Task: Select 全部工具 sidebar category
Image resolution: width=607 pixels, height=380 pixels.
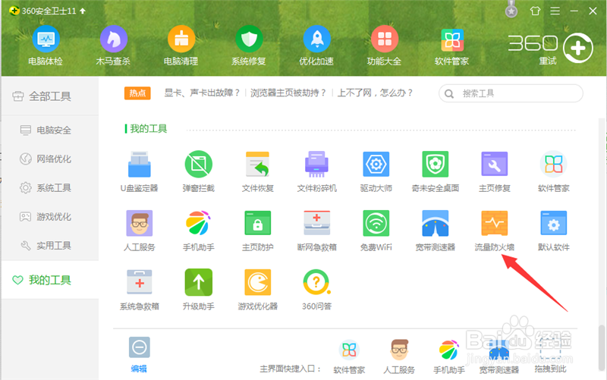Action: click(x=50, y=96)
